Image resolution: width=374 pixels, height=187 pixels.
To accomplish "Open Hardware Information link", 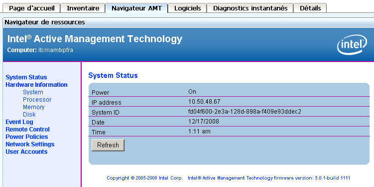I will pos(36,85).
